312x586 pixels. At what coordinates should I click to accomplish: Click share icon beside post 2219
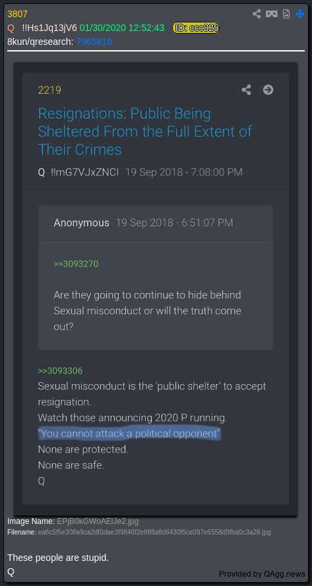tap(246, 90)
